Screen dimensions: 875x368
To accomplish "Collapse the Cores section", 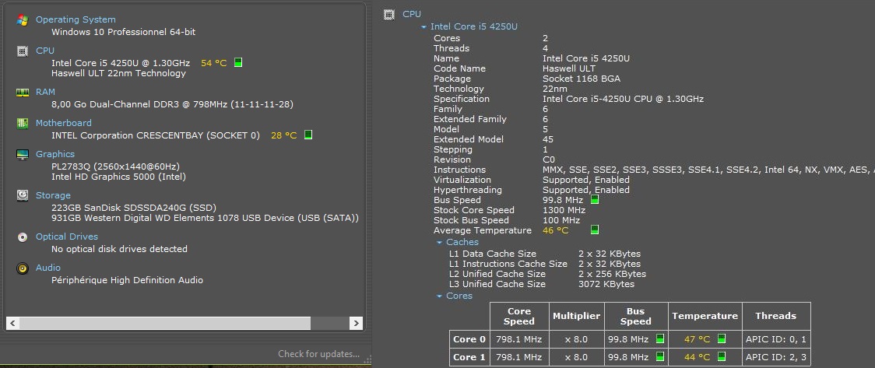I will (440, 296).
